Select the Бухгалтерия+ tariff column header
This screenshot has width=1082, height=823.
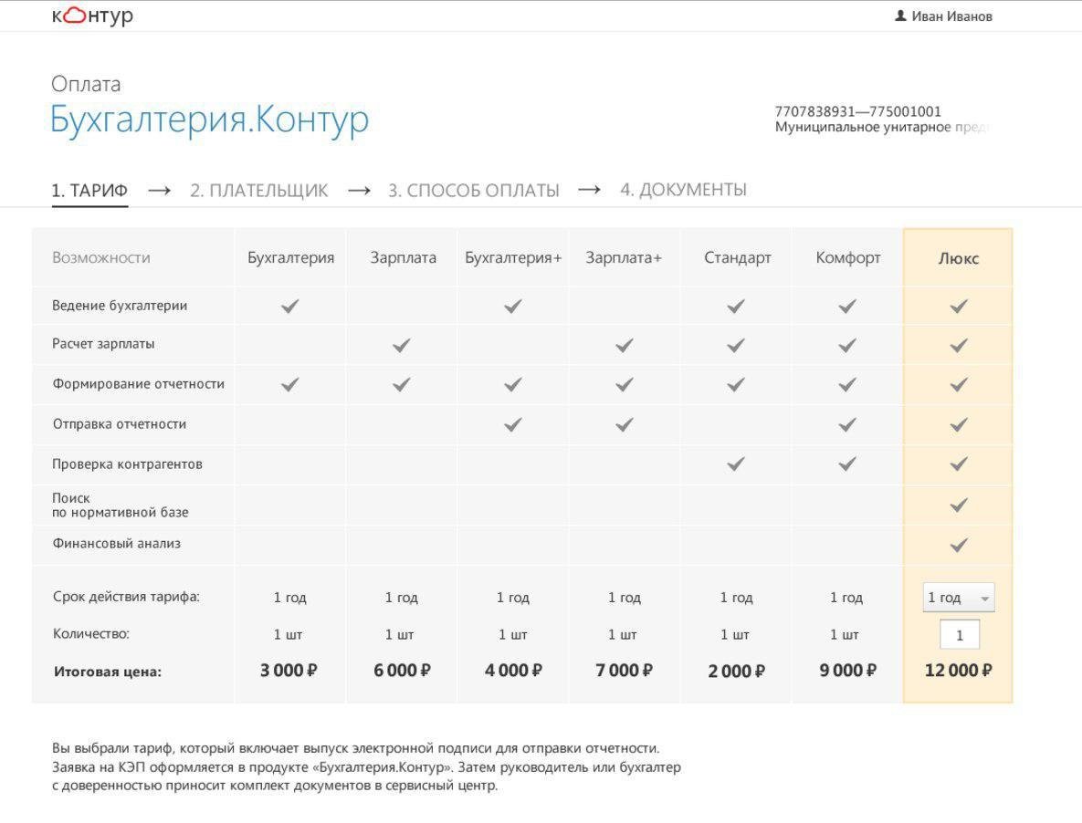[513, 258]
